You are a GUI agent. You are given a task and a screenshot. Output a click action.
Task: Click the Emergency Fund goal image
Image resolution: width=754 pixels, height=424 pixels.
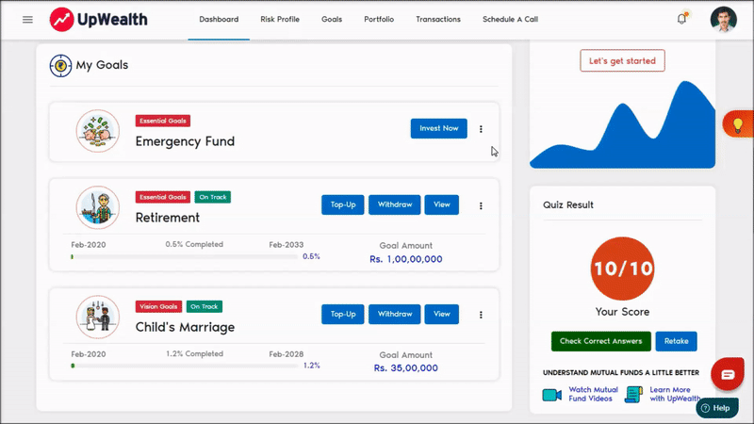98,132
